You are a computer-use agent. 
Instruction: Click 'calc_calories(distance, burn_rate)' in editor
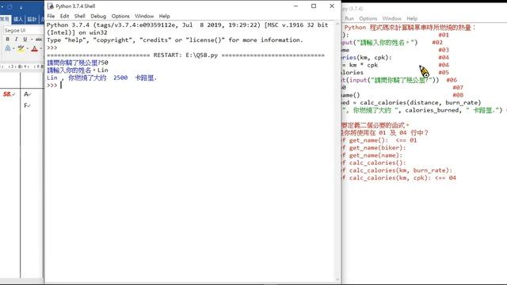(421, 102)
